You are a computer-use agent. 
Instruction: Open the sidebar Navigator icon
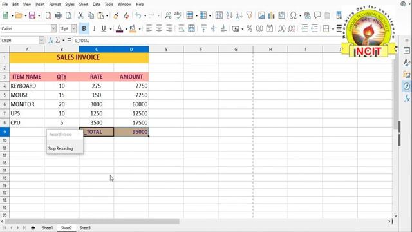(406, 86)
